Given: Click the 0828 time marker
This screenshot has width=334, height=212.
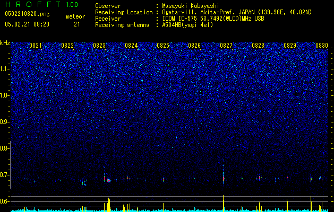Looking at the screenshot, I should tap(258, 46).
